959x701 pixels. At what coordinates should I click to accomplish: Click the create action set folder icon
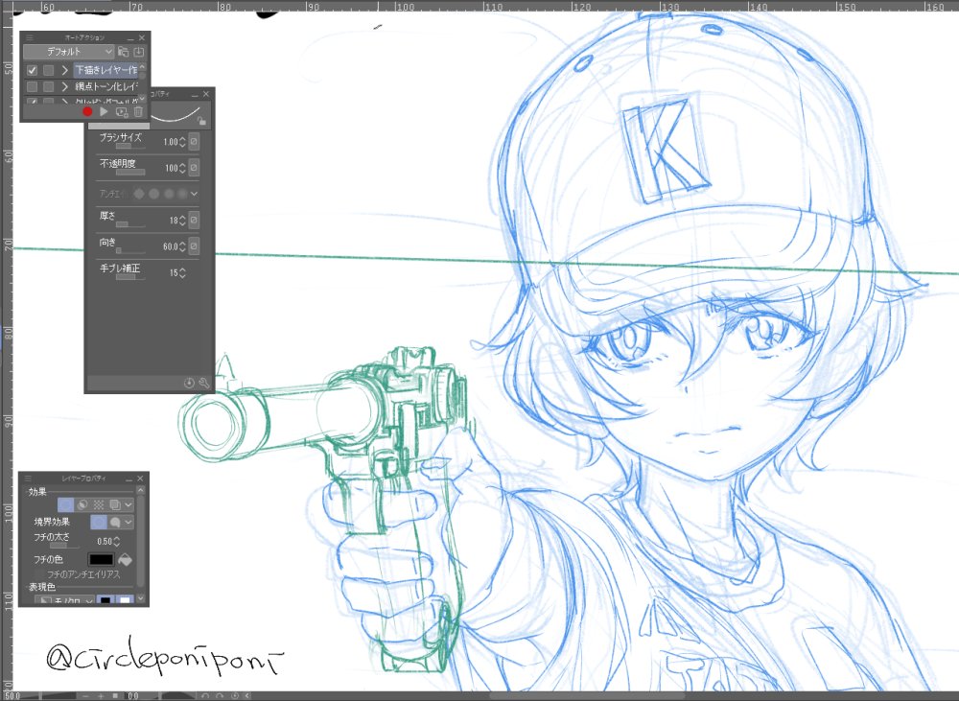click(123, 52)
